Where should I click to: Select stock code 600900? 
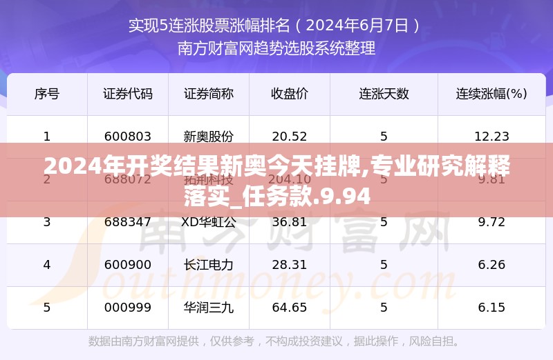coord(128,265)
